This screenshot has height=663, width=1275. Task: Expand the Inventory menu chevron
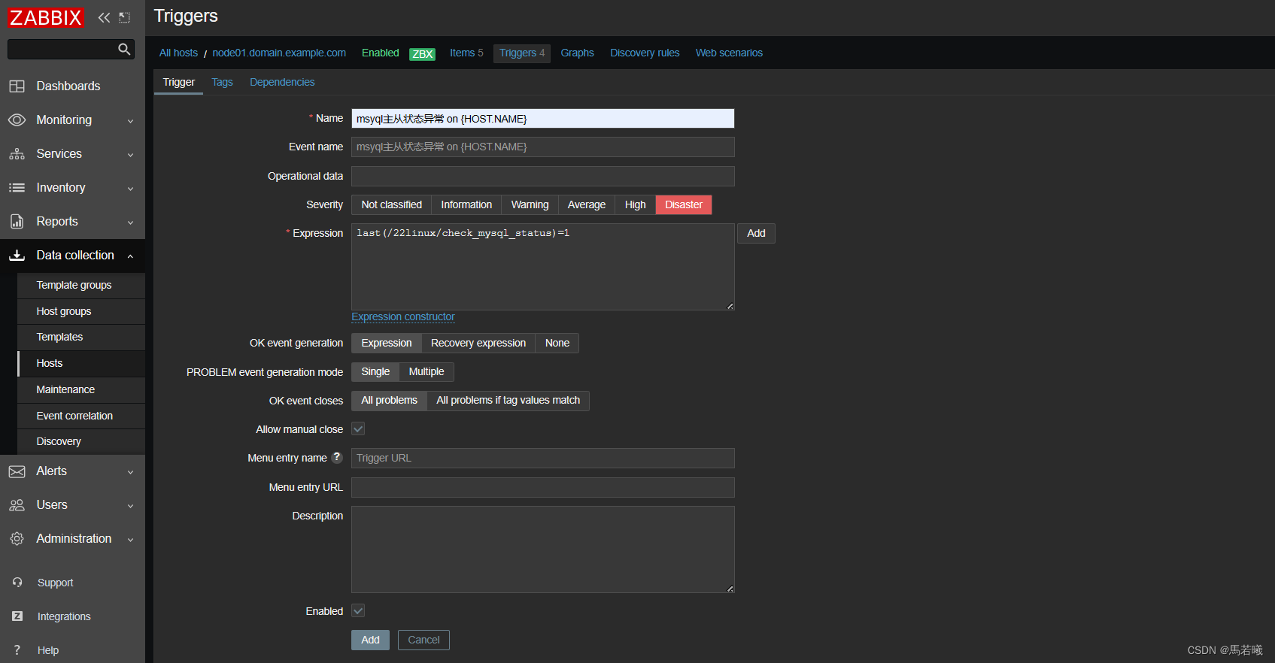(x=130, y=189)
